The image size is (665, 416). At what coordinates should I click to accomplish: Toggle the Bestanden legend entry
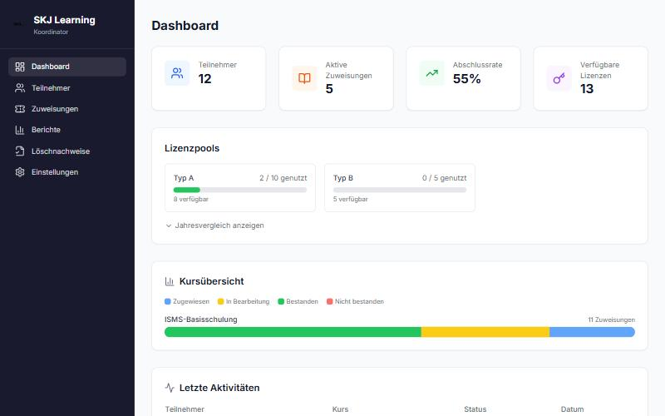point(298,301)
